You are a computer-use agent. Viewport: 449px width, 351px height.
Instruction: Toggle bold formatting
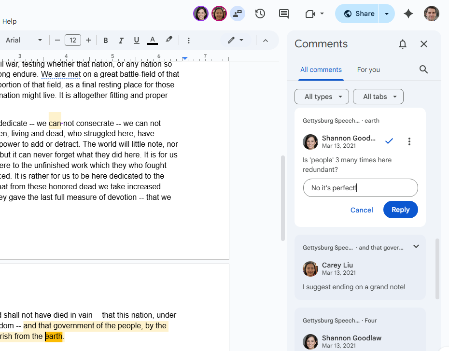click(x=105, y=40)
